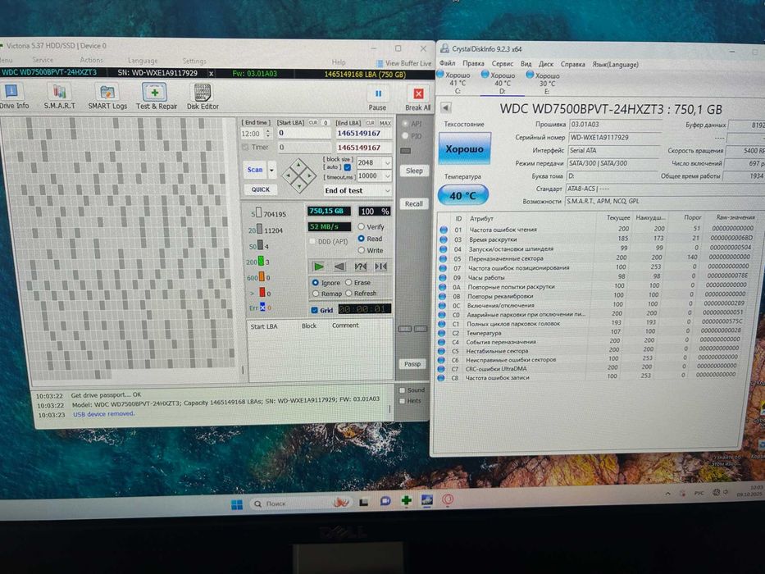
Task: Click the CrystalDiskInfo previous disk arrow
Action: pyautogui.click(x=445, y=108)
